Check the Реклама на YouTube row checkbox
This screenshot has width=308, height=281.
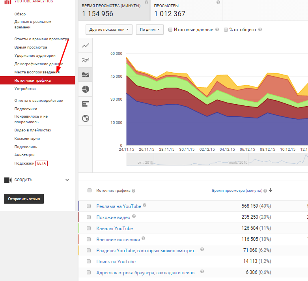[89, 206]
